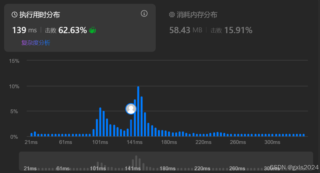Click the green clapping hands icon
Image resolution: width=320 pixels, height=173 pixels.
pyautogui.click(x=92, y=30)
